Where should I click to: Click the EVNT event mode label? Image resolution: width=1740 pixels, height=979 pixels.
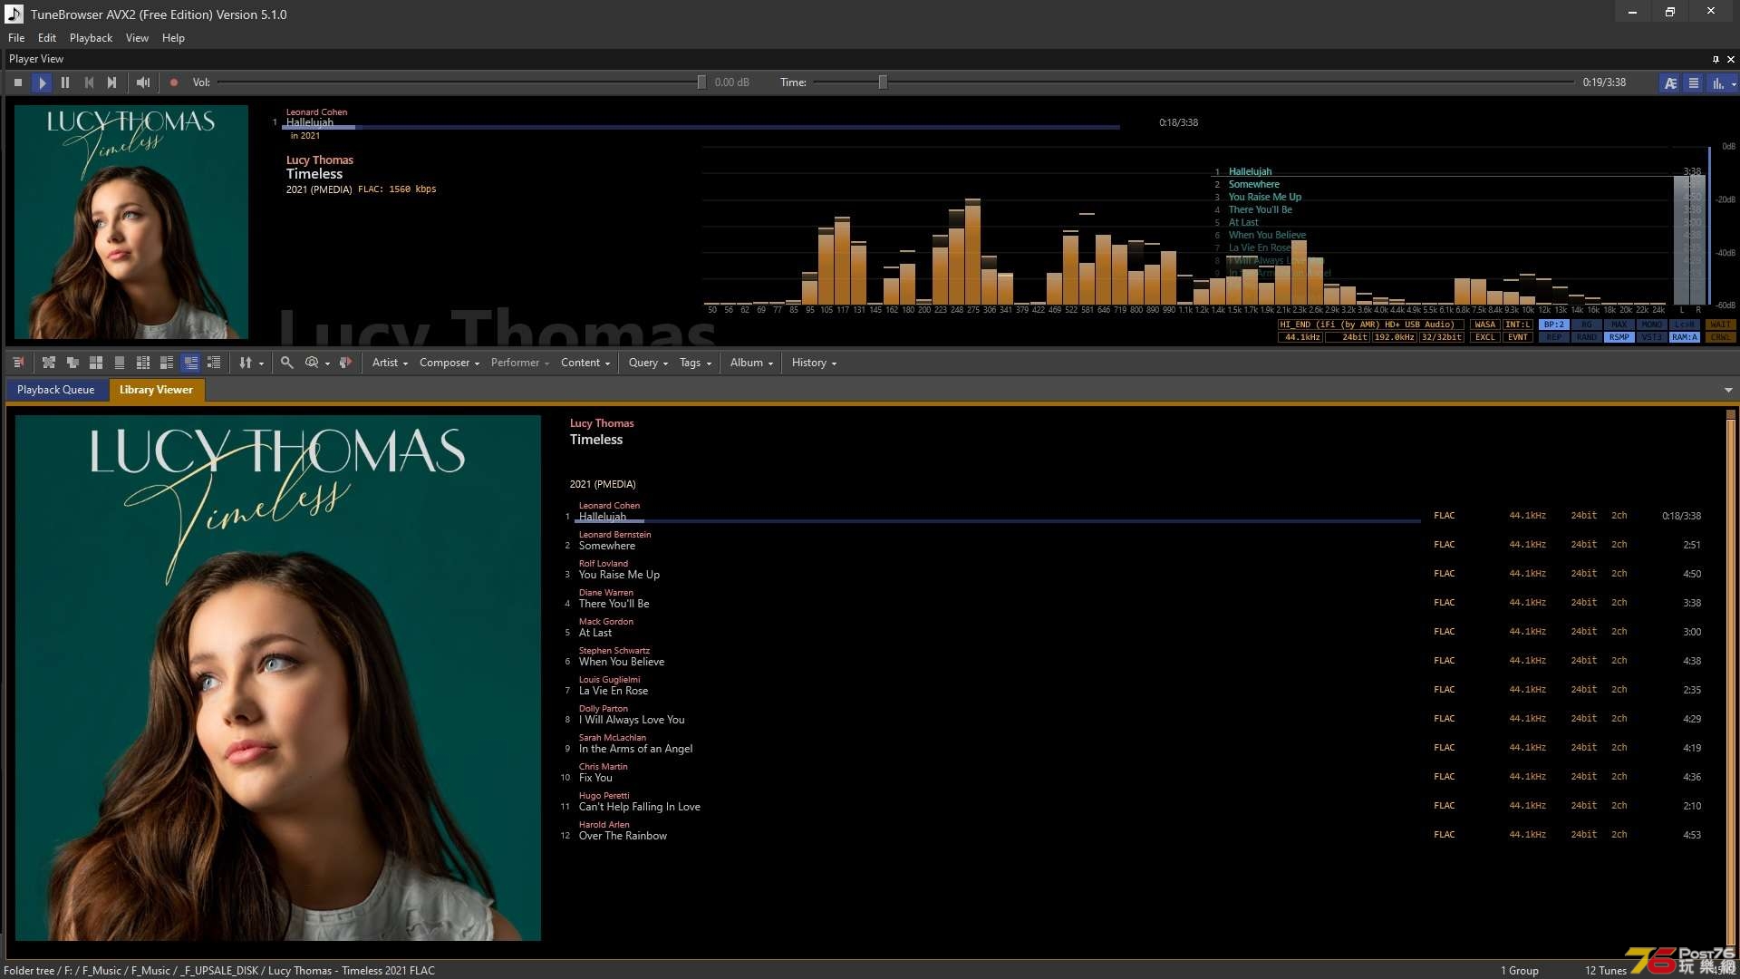1518,337
